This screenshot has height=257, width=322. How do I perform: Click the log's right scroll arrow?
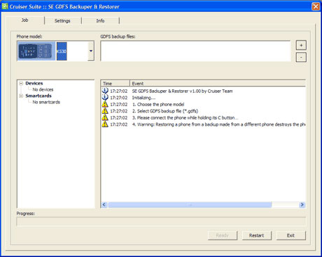pyautogui.click(x=302, y=205)
